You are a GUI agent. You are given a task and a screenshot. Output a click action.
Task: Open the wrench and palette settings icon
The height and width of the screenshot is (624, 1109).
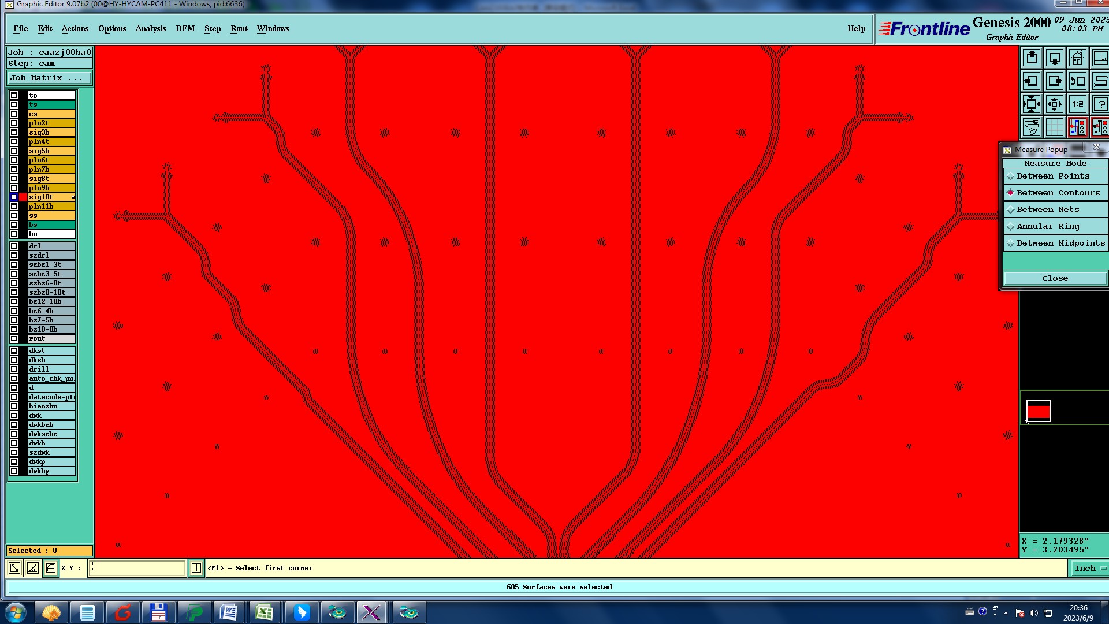tap(1032, 127)
